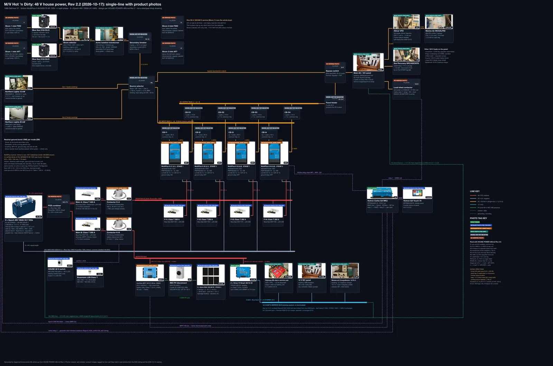Select the HOUSE 48 V switch photo

pos(60,262)
